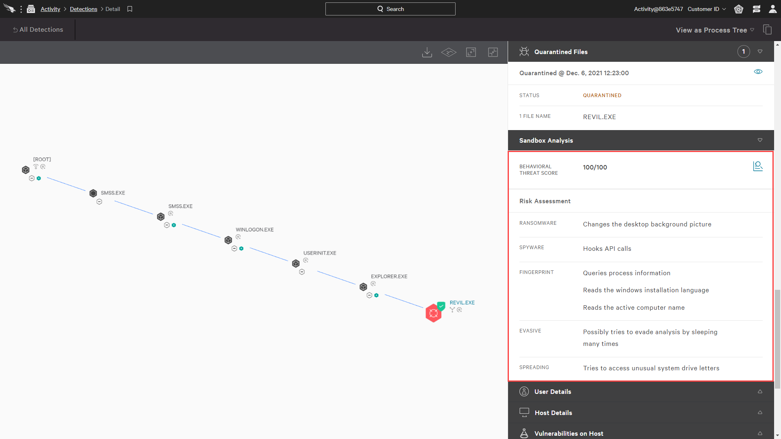
Task: Click the REVIL.EXE file name value
Action: [599, 117]
